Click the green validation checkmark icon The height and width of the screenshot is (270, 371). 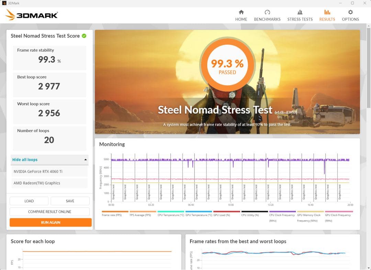[84, 36]
